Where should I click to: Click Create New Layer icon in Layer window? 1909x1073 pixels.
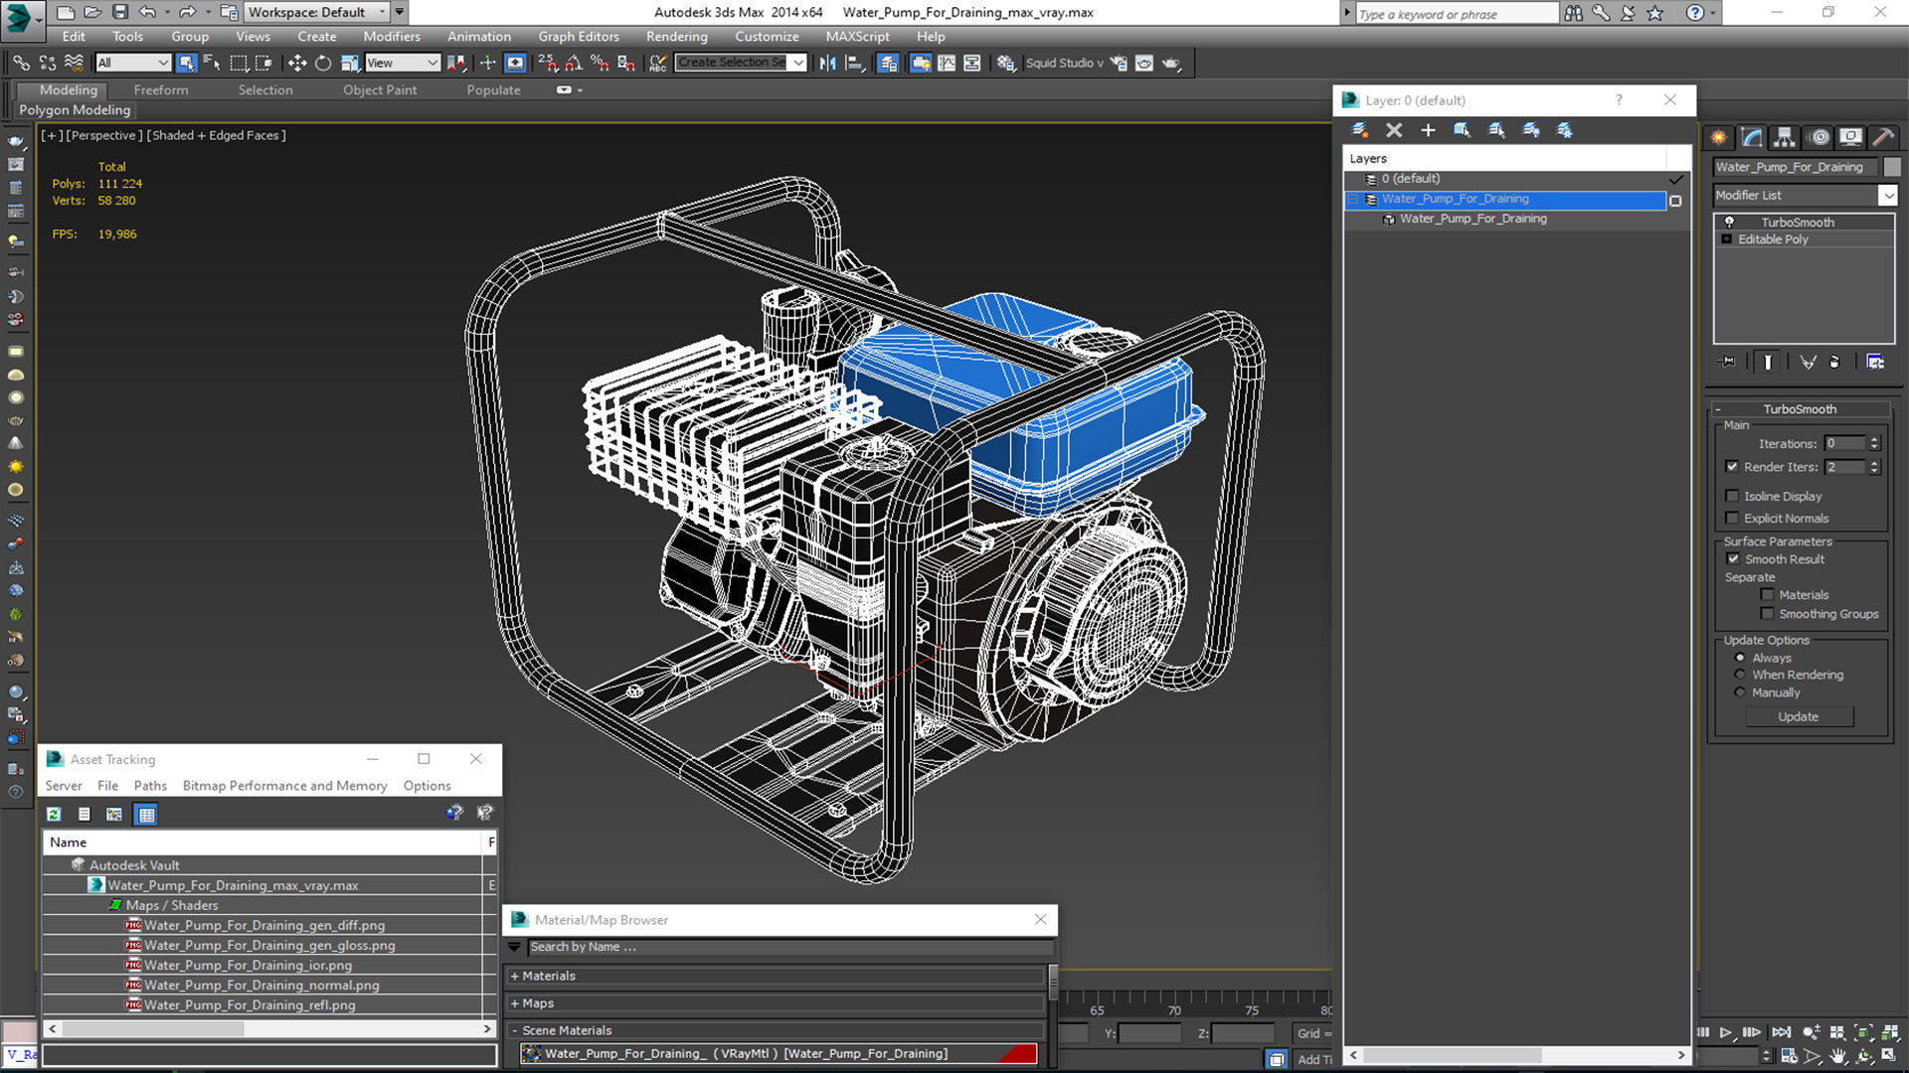(x=1360, y=130)
